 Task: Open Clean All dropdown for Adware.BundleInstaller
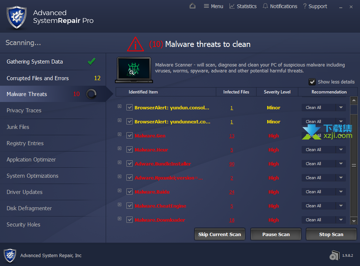pos(341,164)
